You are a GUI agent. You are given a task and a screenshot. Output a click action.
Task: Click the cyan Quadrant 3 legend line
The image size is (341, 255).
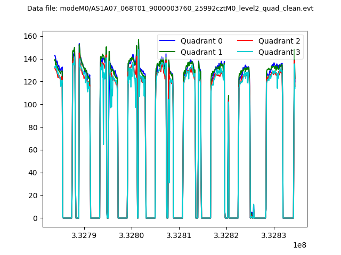coord(247,52)
